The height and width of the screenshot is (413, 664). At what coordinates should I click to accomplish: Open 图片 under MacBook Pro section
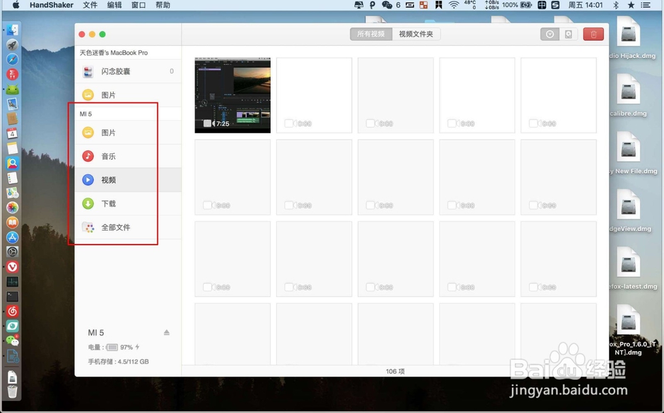click(x=128, y=95)
